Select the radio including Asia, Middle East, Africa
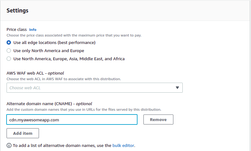 [x=9, y=59]
